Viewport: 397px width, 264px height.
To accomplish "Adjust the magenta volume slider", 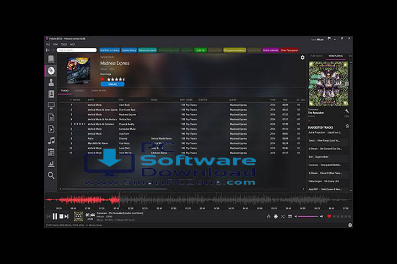I will coord(308,217).
